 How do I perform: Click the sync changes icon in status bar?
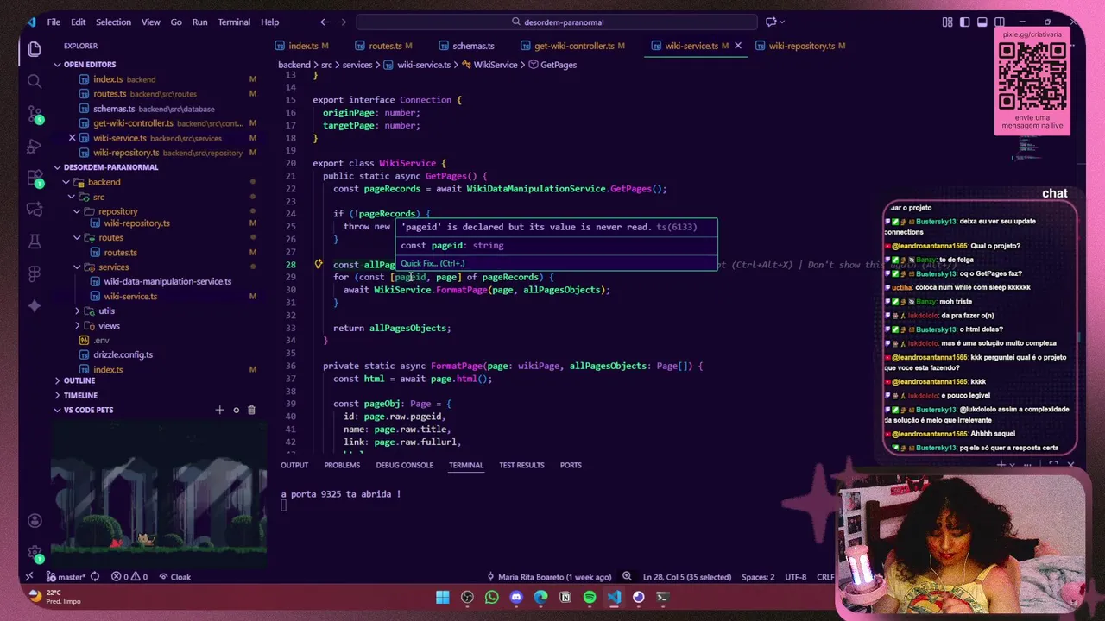[x=95, y=577]
